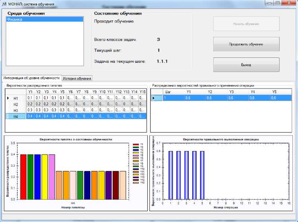Click the MONAP app icon in title bar
Viewport: 298px width, 222px height.
[x=4, y=4]
